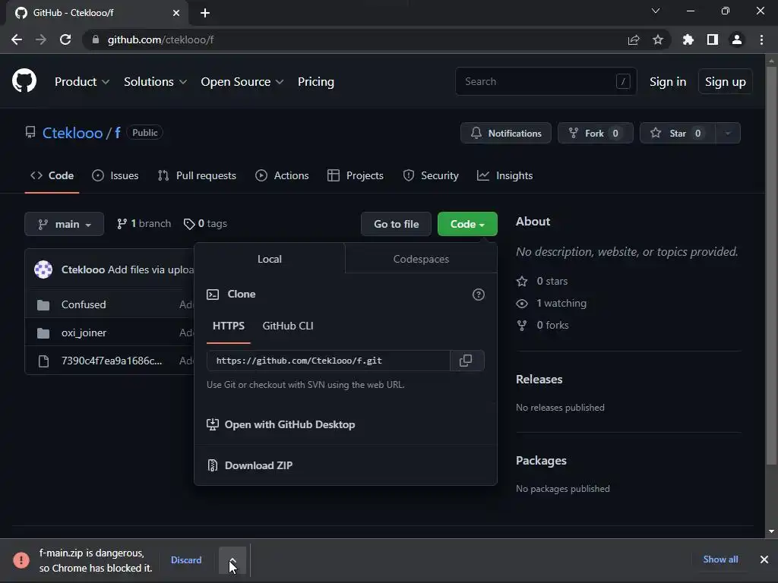This screenshot has height=583, width=778.
Task: Expand the Product menu
Action: click(x=82, y=82)
